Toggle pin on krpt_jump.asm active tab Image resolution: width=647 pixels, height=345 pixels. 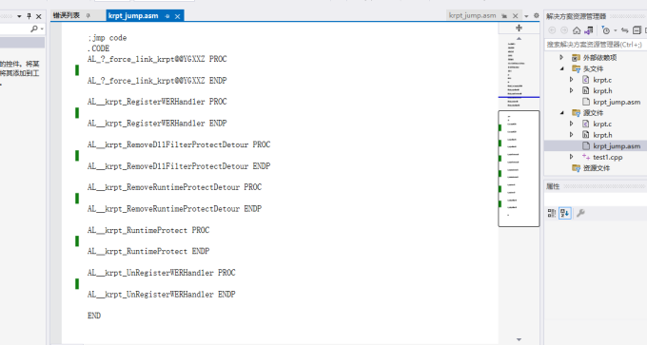pyautogui.click(x=167, y=16)
